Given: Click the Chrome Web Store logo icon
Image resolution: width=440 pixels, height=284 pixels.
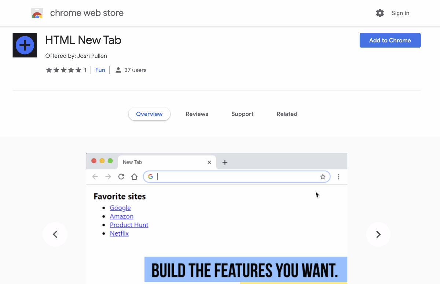Looking at the screenshot, I should point(37,14).
